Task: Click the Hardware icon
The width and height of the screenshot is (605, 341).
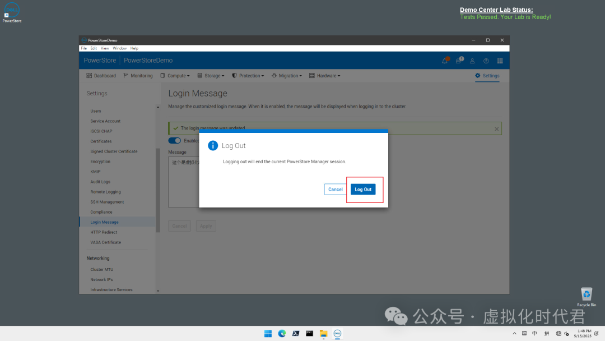Action: [x=312, y=76]
